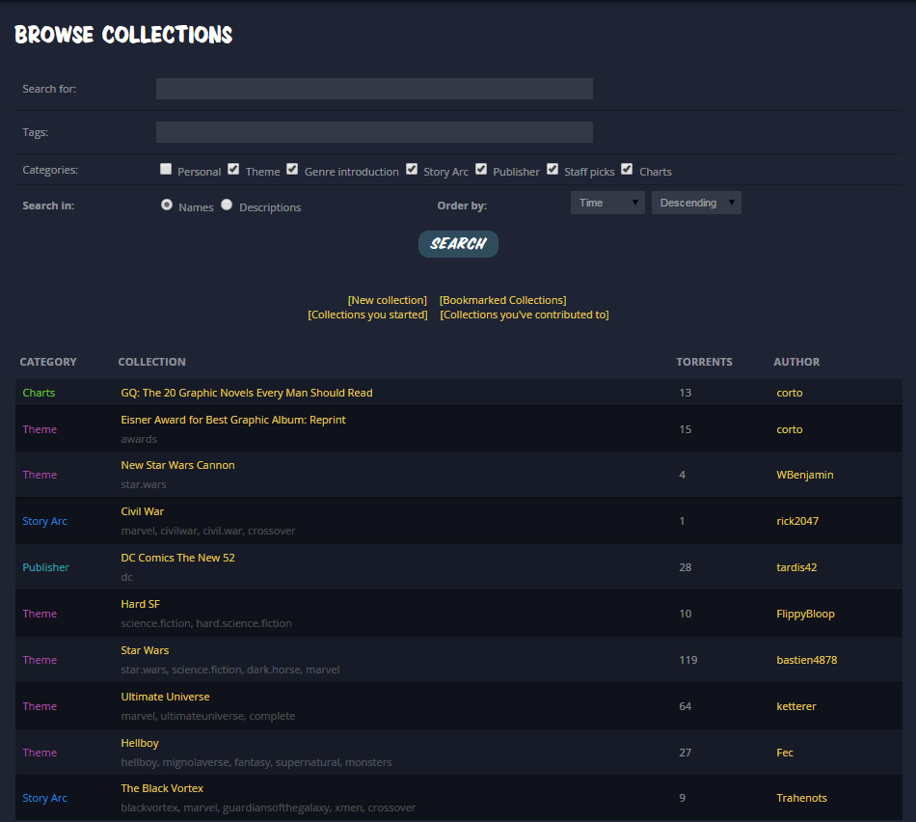Click the mignolaverse tag

click(195, 762)
